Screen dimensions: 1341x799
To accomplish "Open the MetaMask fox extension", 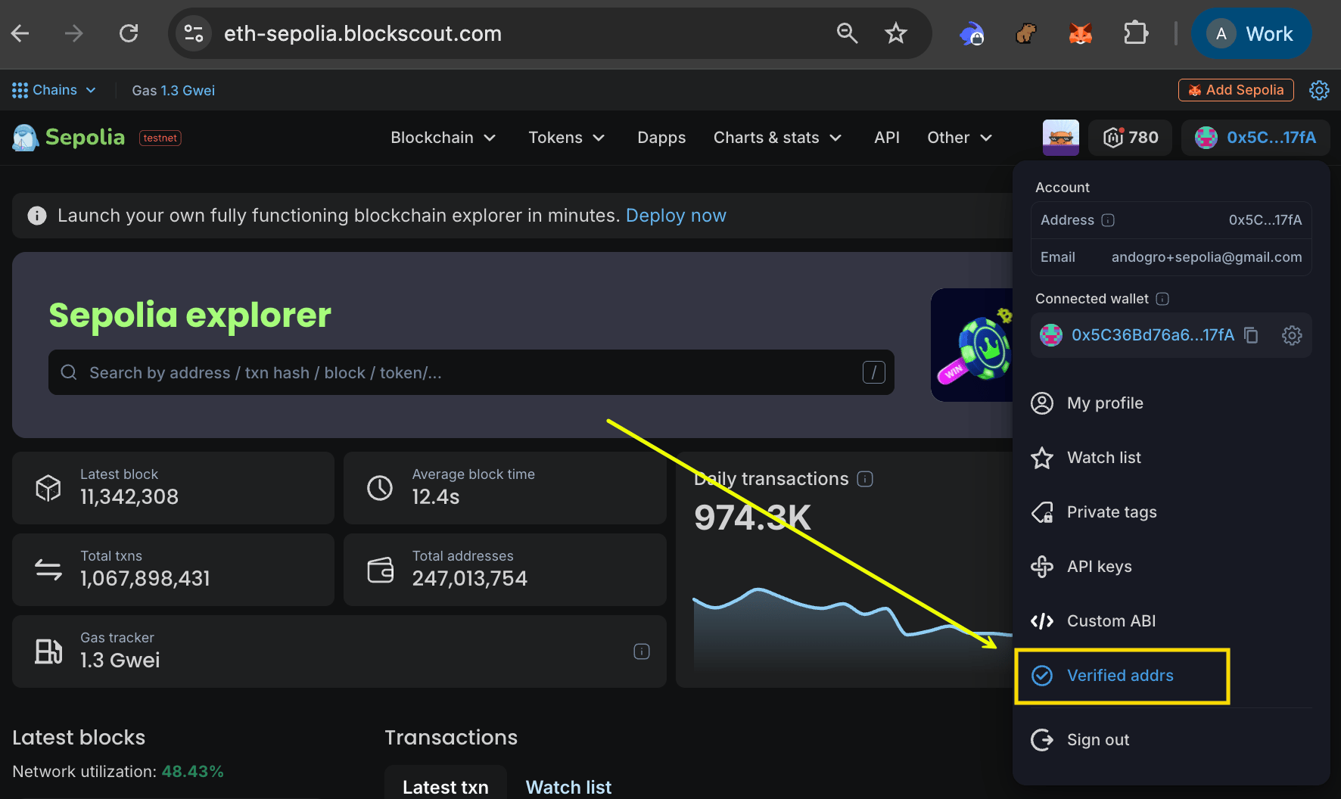I will pyautogui.click(x=1080, y=33).
